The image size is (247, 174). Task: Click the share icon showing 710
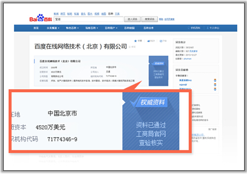point(161,41)
